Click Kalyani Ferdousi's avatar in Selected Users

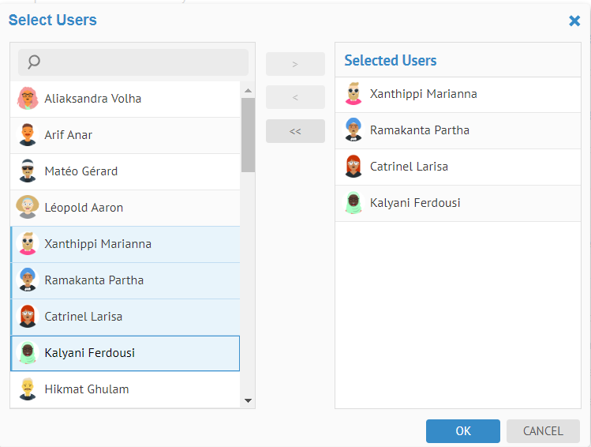[353, 203]
